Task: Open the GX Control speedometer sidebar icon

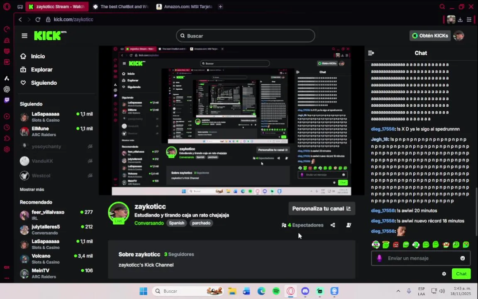Action: coord(7,29)
